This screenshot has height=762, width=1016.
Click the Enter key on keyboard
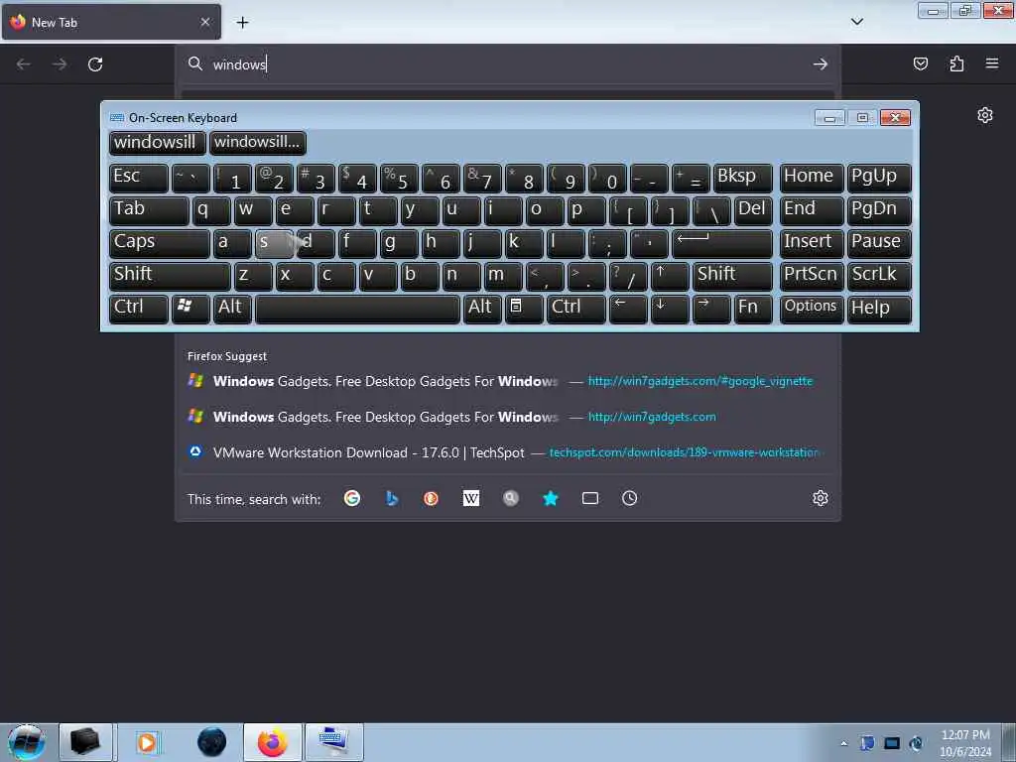pyautogui.click(x=722, y=244)
